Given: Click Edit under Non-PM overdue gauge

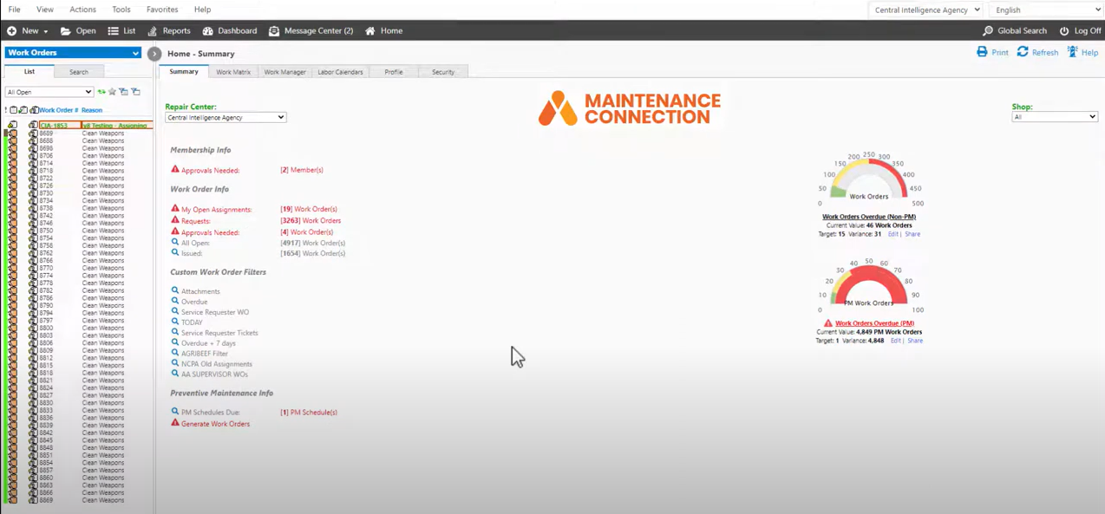Looking at the screenshot, I should pos(892,234).
